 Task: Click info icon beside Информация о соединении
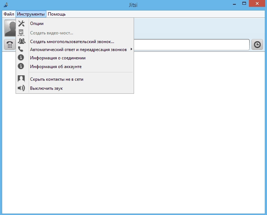(21, 58)
